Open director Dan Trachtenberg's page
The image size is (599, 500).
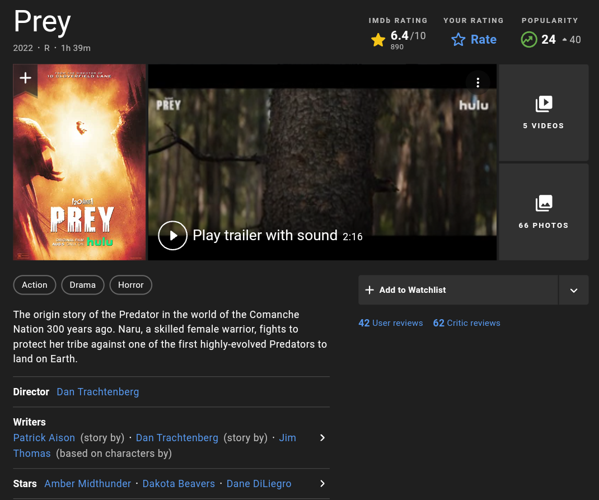pos(98,392)
